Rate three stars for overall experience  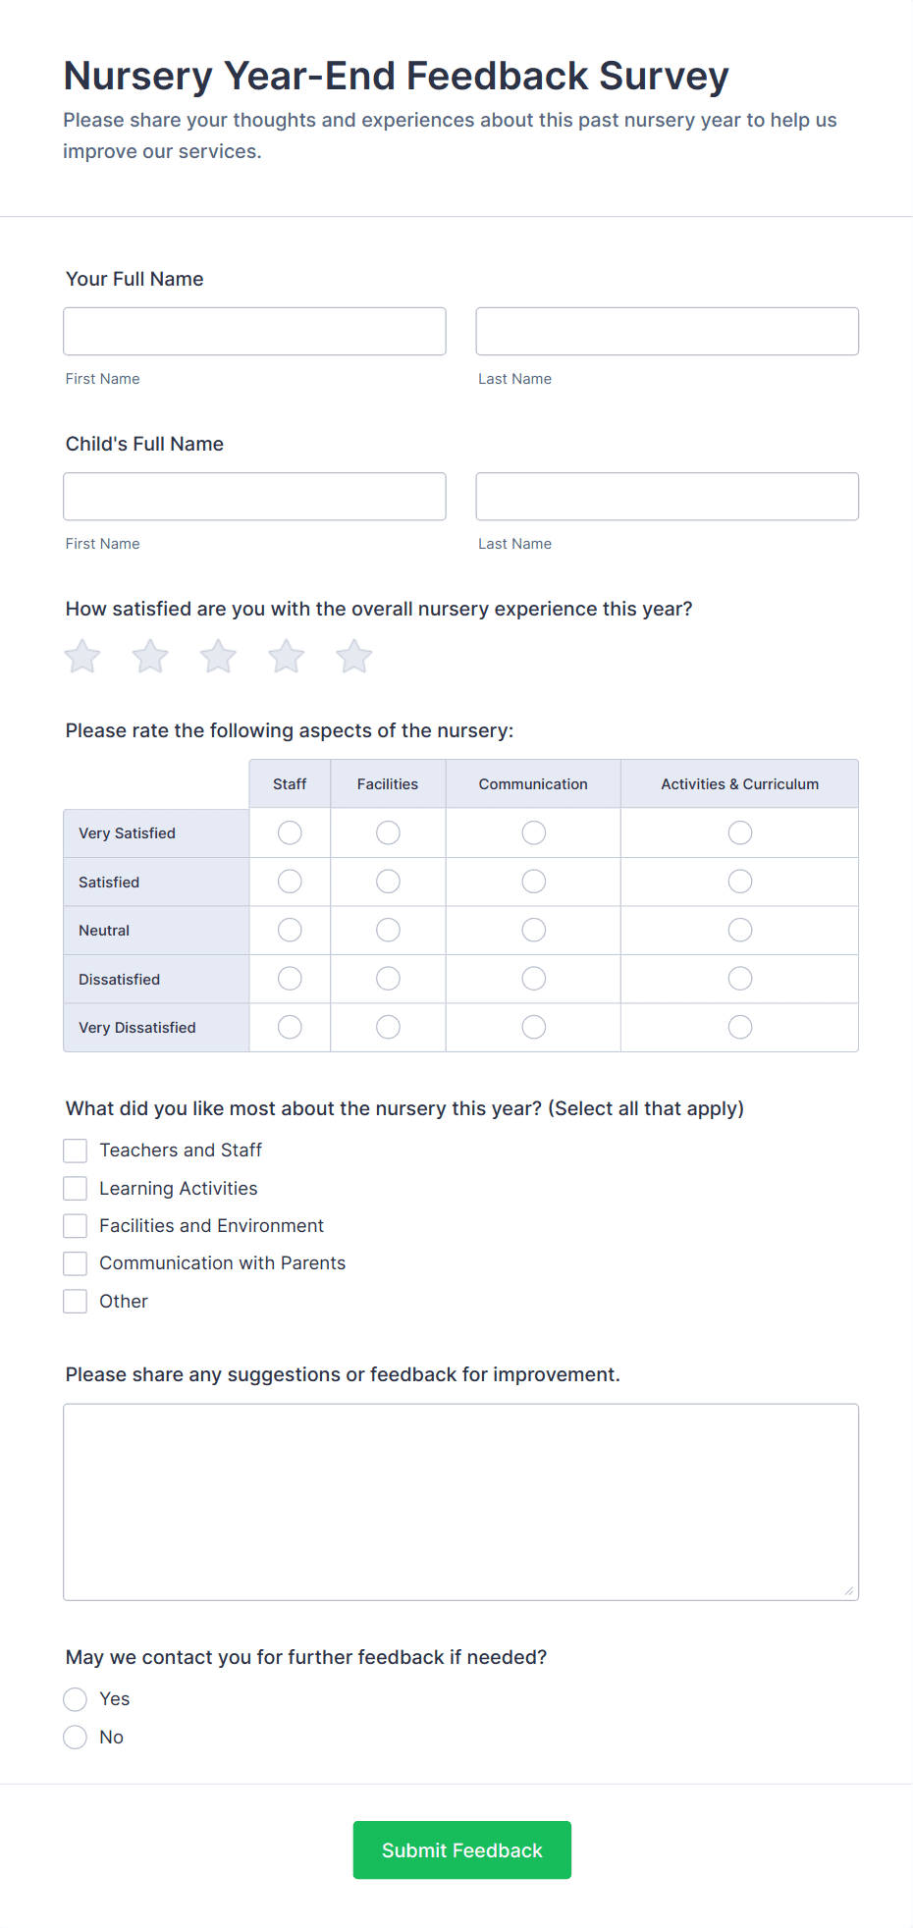pyautogui.click(x=218, y=657)
